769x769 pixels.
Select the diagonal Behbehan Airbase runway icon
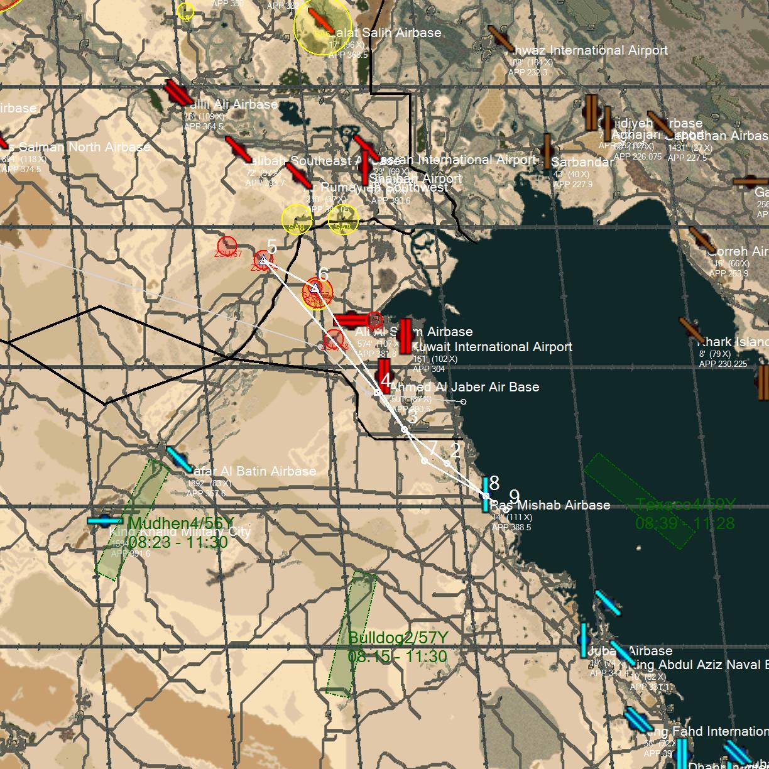pos(660,124)
